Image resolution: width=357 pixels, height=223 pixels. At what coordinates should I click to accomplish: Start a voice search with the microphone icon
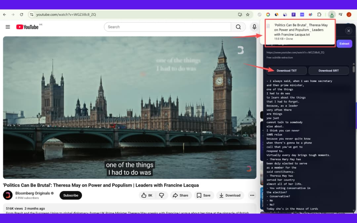(x=254, y=27)
